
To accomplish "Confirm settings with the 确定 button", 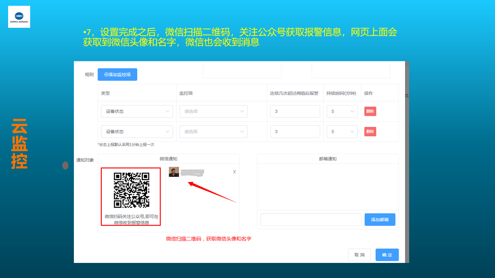I will pos(387,255).
